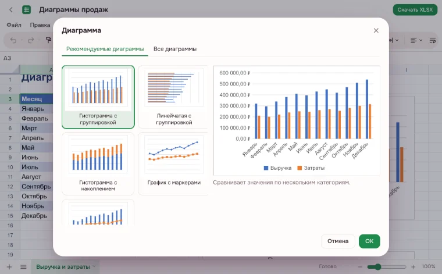Close the Диаграмма dialog with the X

tap(376, 30)
